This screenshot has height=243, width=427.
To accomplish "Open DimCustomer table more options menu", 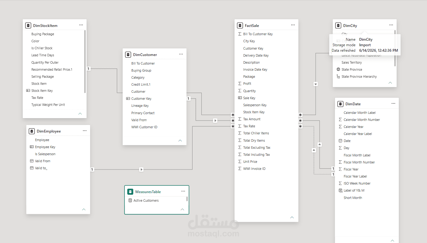I will pos(181,54).
